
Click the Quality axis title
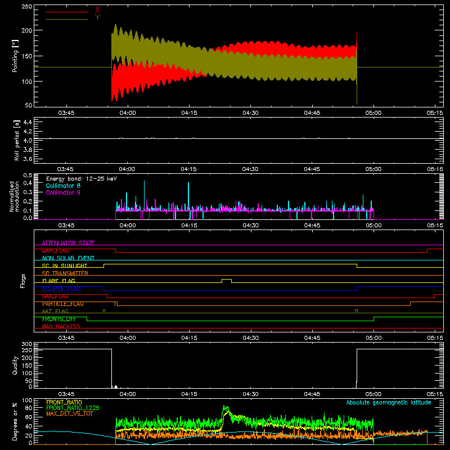[15, 365]
